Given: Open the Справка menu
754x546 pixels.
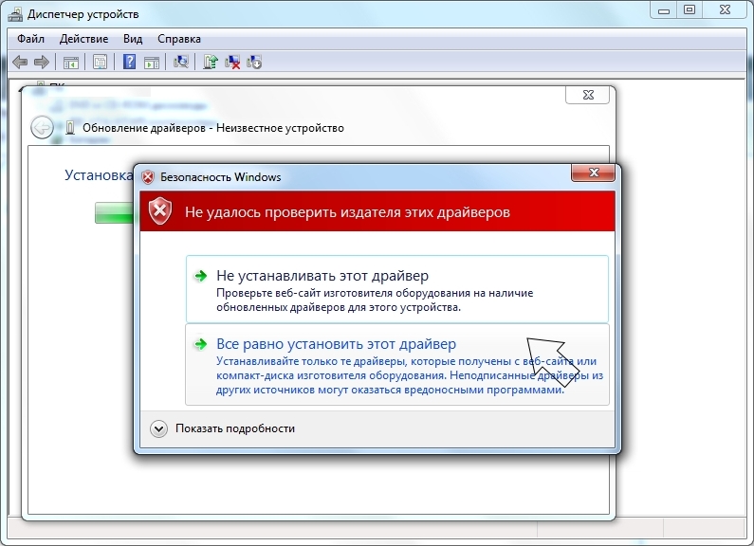Looking at the screenshot, I should (x=179, y=39).
